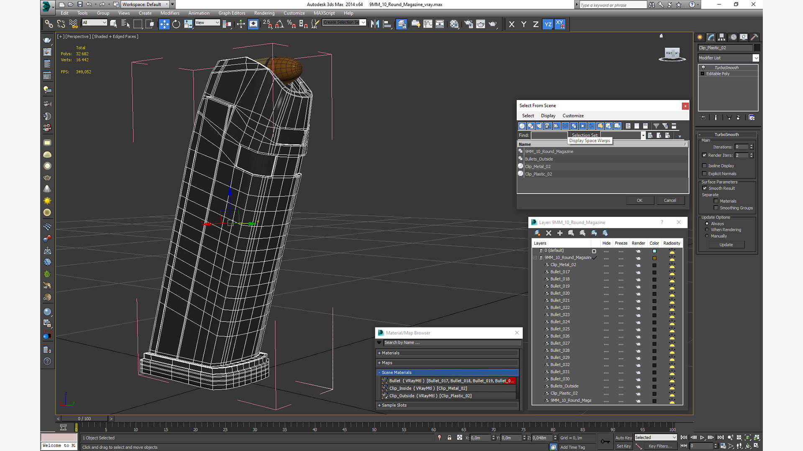Image resolution: width=803 pixels, height=451 pixels.
Task: Click Cancel in Select From Scene
Action: coord(670,200)
